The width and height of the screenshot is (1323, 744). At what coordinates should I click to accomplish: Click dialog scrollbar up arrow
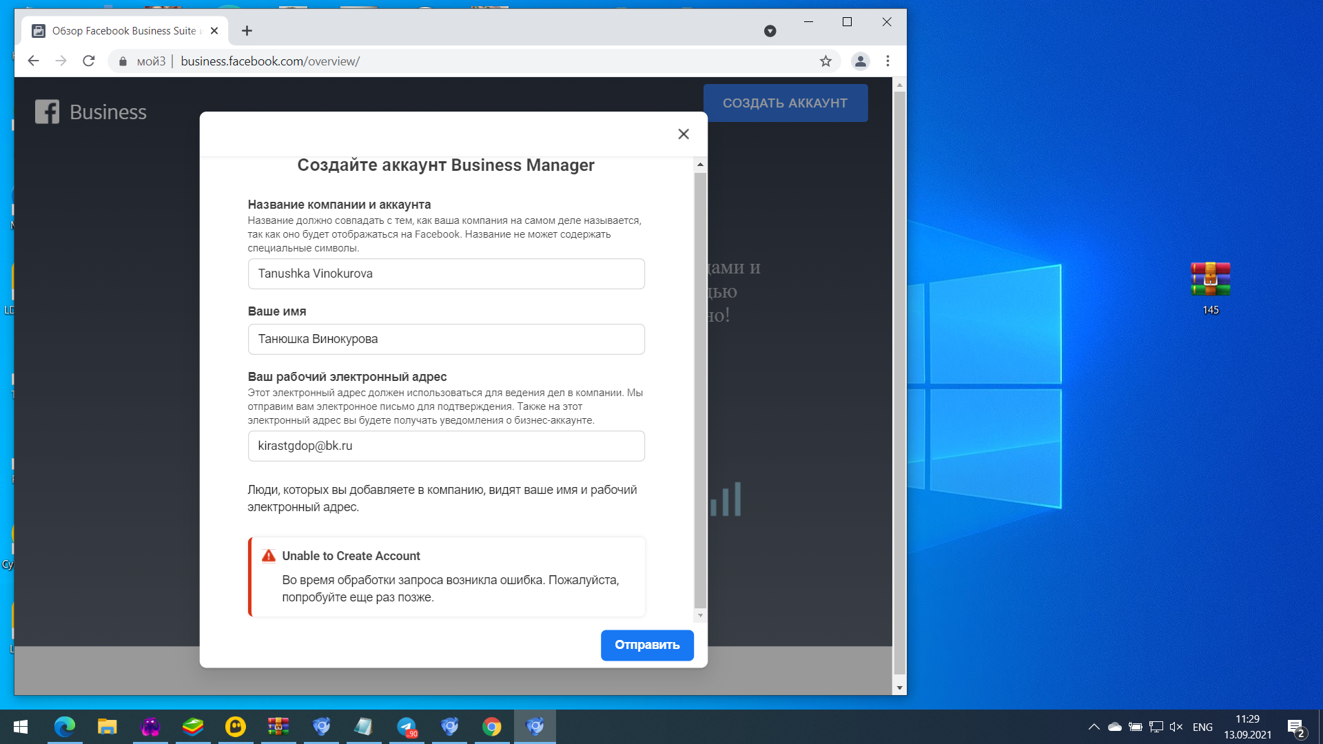click(700, 164)
